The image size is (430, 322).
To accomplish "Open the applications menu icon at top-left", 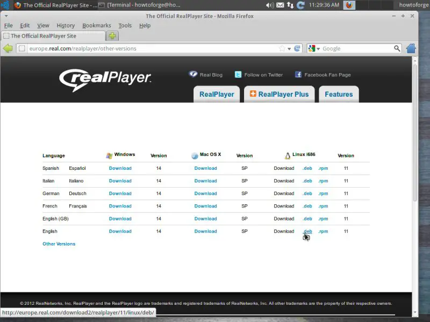I will tap(5, 5).
